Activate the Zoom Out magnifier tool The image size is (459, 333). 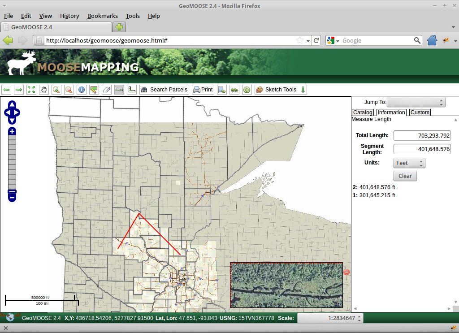[69, 90]
